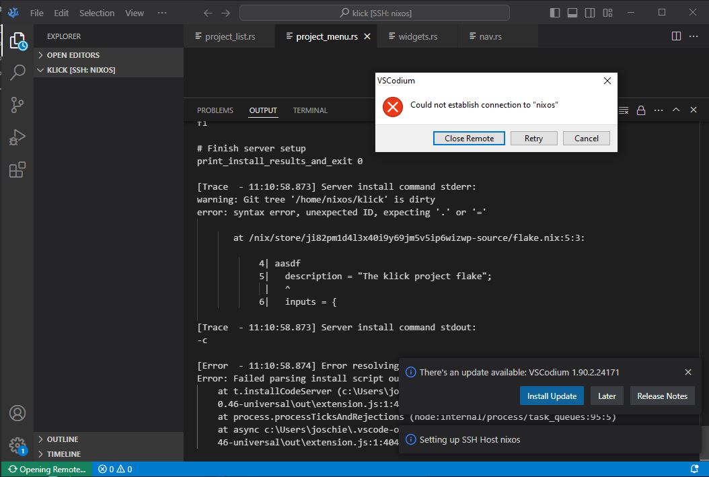Click the errors and warnings counter in status bar
Viewport: 709px width, 477px height.
coord(114,469)
